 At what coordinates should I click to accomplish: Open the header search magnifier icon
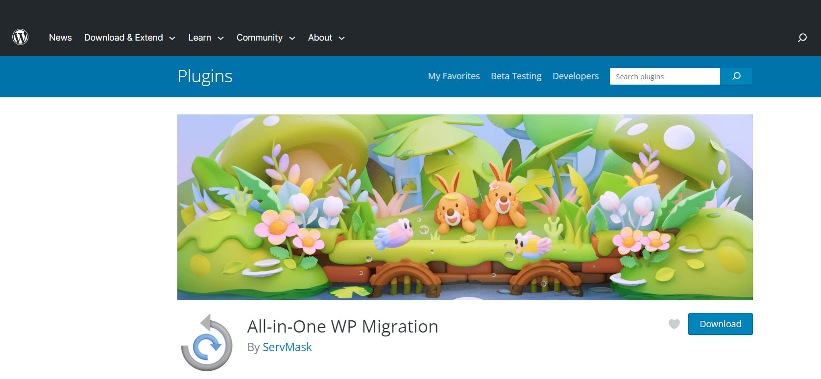pos(802,38)
